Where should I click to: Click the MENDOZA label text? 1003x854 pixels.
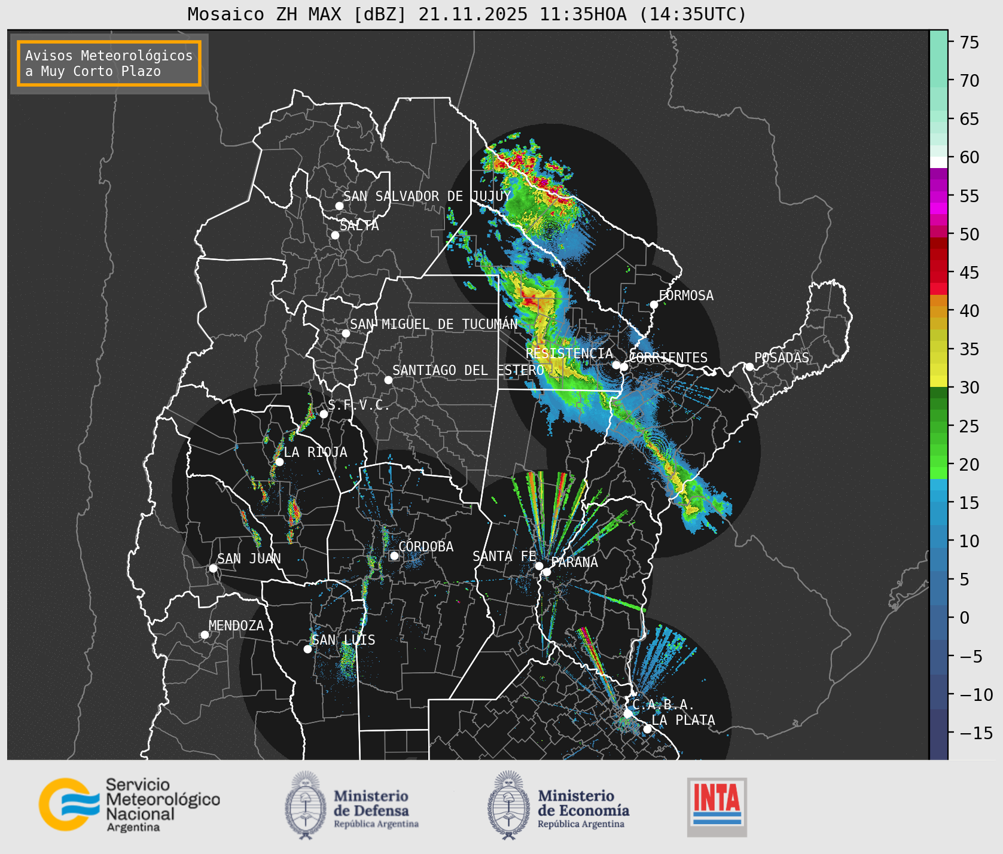tap(236, 626)
